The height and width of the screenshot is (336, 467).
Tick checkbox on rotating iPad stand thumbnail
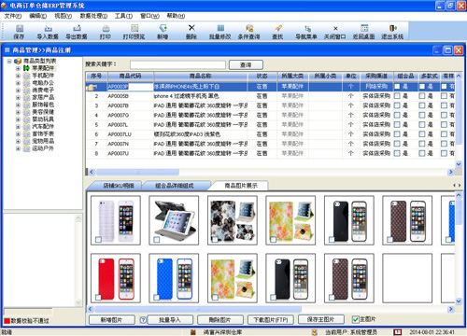(157, 240)
